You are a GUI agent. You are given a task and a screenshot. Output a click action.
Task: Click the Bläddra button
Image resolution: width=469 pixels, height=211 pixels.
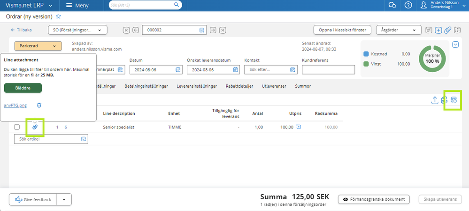click(x=23, y=88)
